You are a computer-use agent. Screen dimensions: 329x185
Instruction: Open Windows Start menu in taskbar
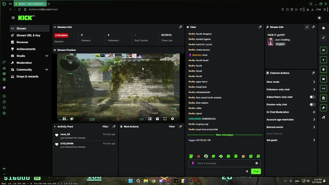click(131, 181)
